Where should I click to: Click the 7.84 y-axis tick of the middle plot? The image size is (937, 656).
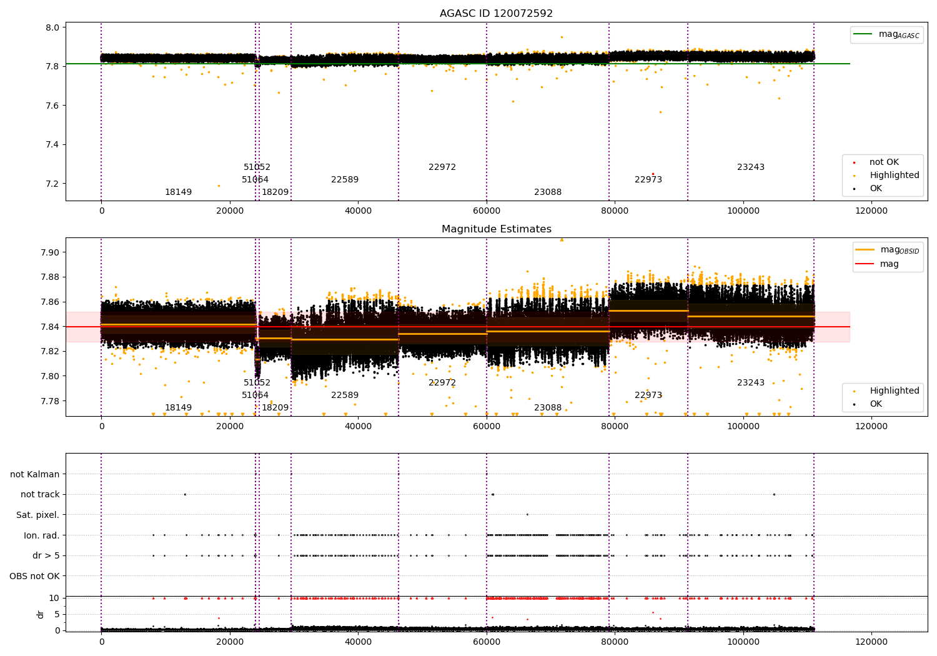[50, 327]
